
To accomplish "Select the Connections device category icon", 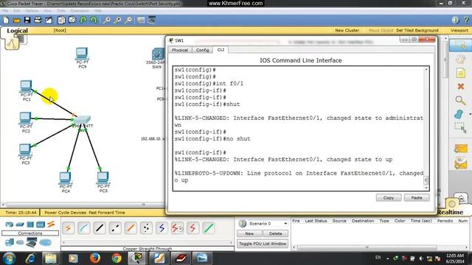I will pyautogui.click(x=51, y=224).
